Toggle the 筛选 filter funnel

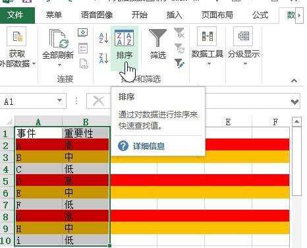coord(157,44)
